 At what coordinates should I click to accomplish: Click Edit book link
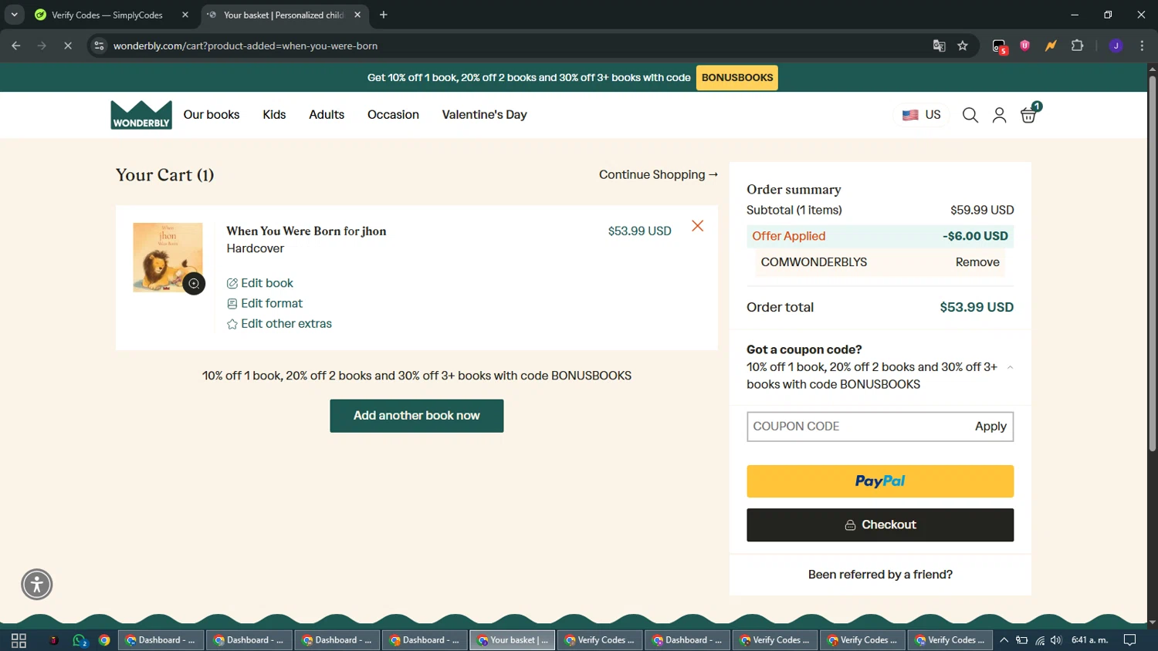click(260, 283)
